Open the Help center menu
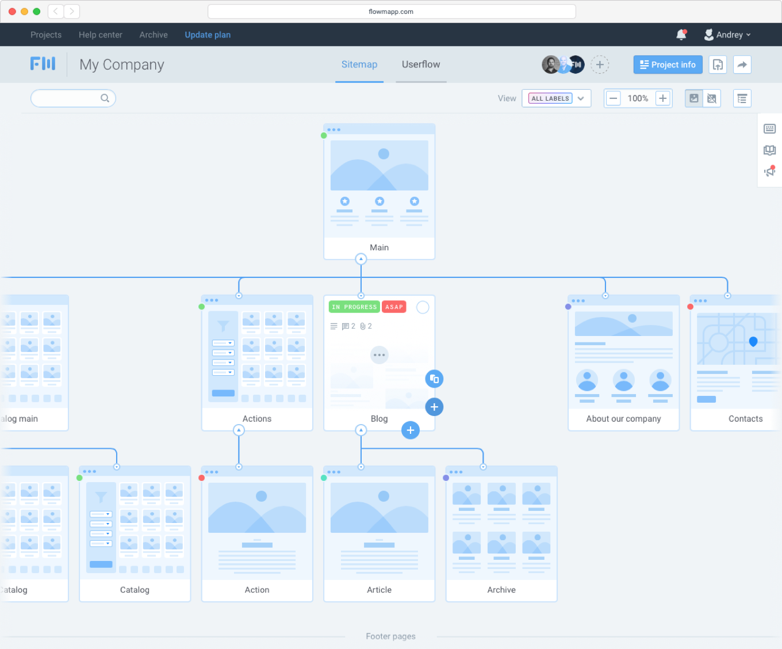 pyautogui.click(x=101, y=35)
